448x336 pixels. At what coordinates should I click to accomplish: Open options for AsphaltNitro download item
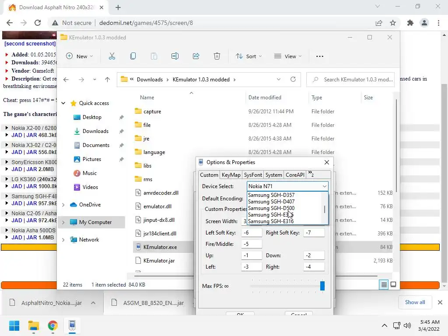click(93, 303)
